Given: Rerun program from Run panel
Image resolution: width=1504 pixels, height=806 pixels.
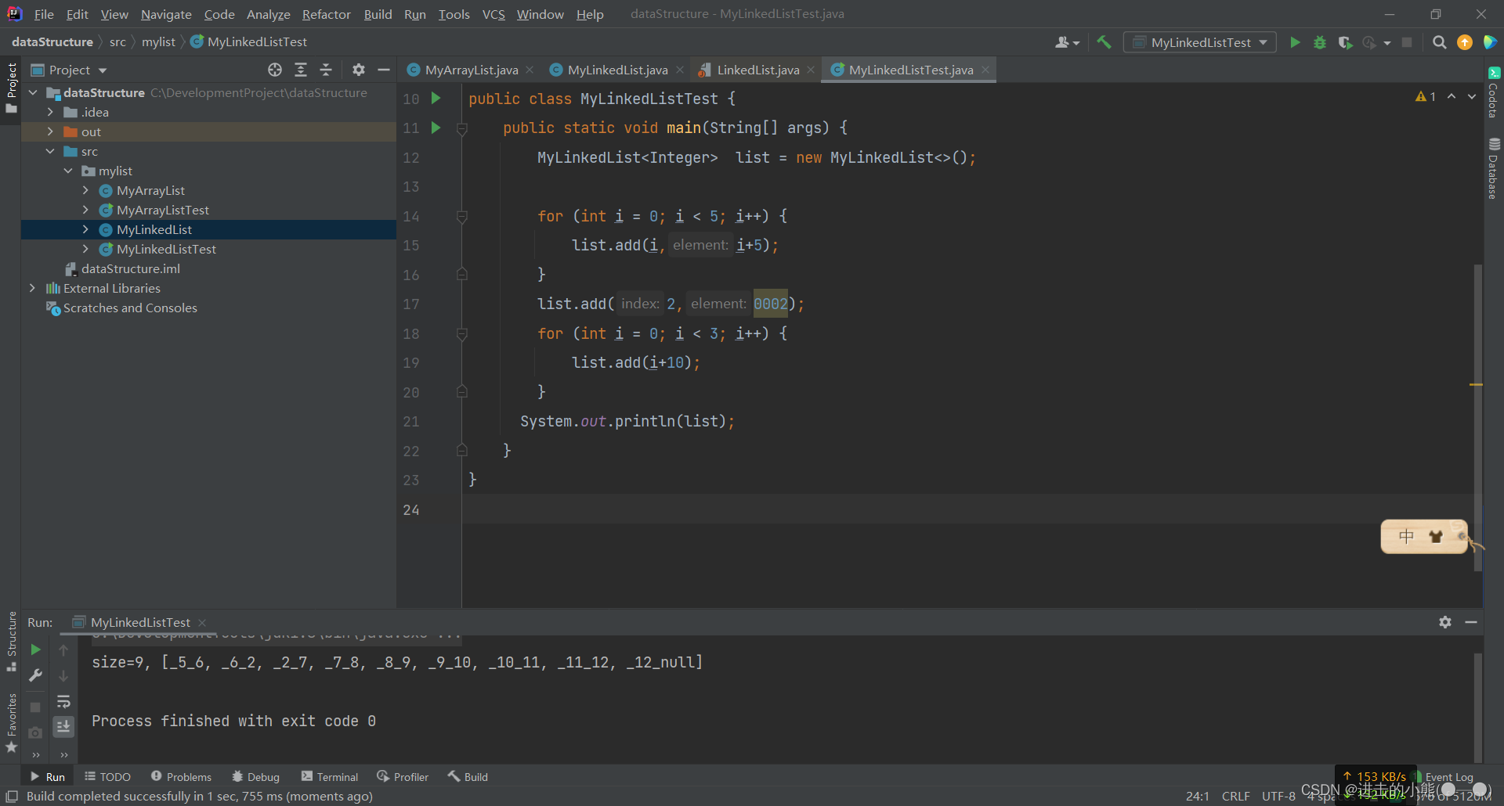Looking at the screenshot, I should pyautogui.click(x=35, y=649).
